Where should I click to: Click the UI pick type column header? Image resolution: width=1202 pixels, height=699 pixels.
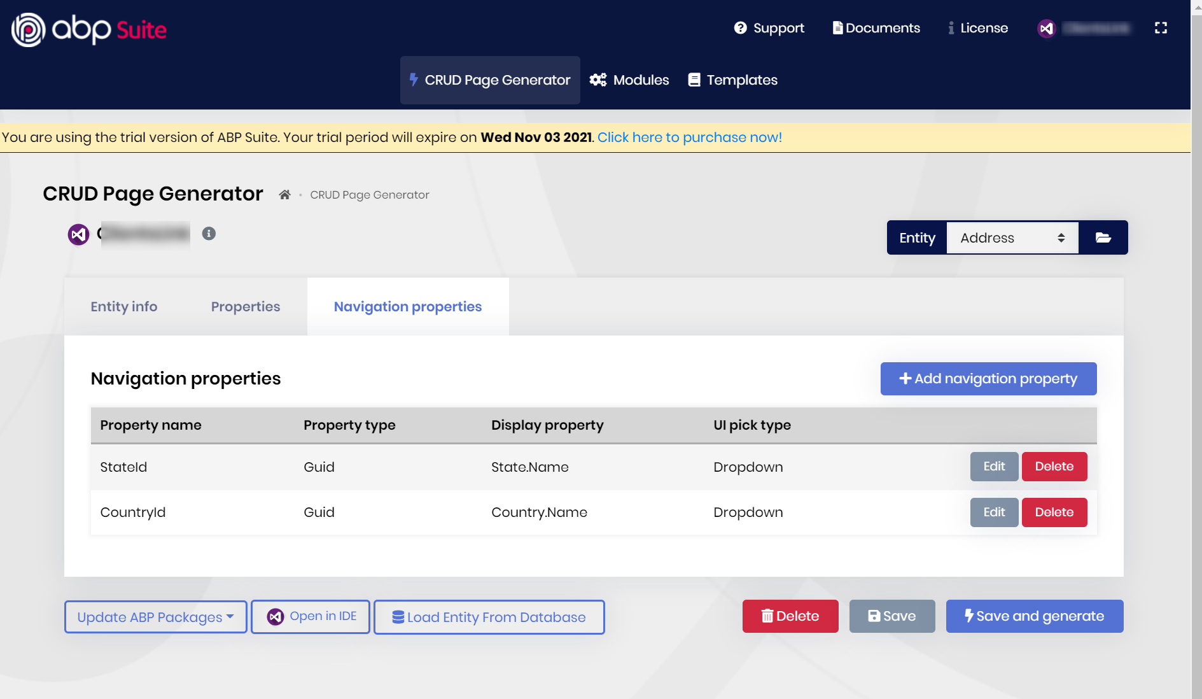point(752,425)
